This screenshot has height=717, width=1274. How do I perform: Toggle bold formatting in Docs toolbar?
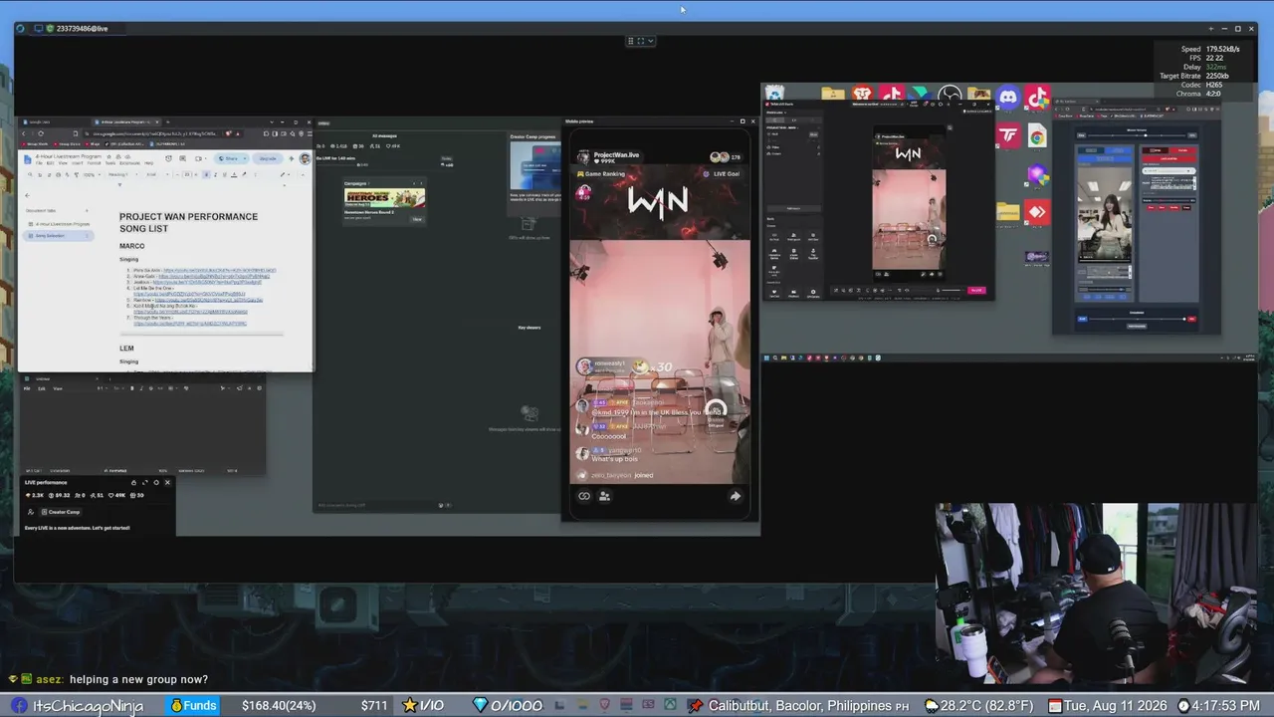click(206, 174)
